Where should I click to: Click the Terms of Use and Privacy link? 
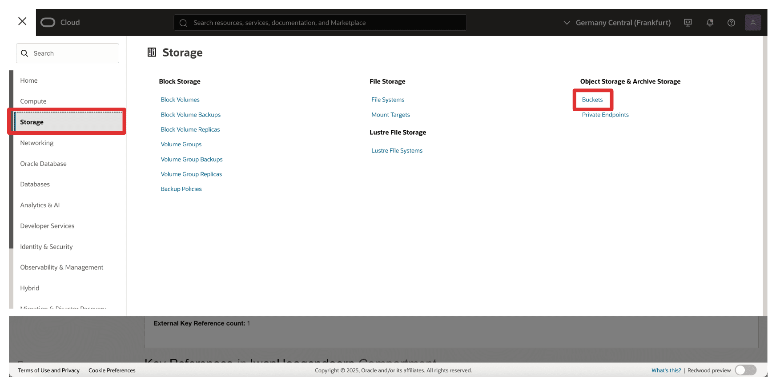(49, 370)
